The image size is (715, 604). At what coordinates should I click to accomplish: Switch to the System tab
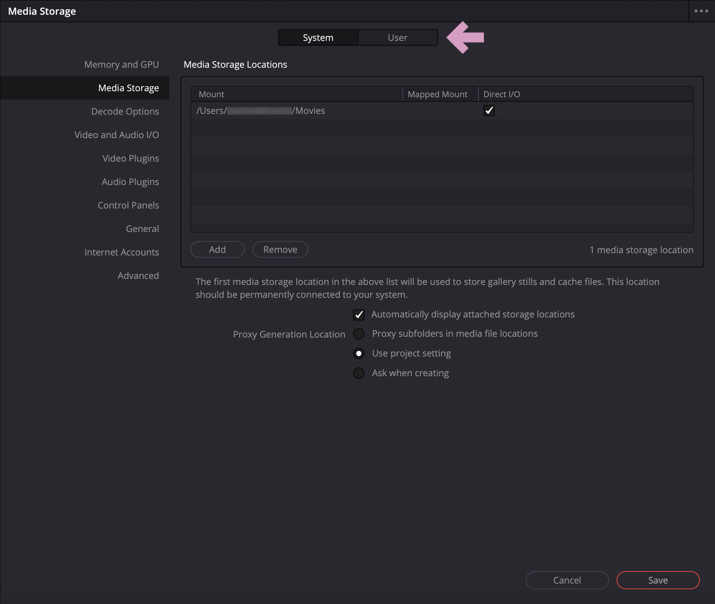(318, 37)
